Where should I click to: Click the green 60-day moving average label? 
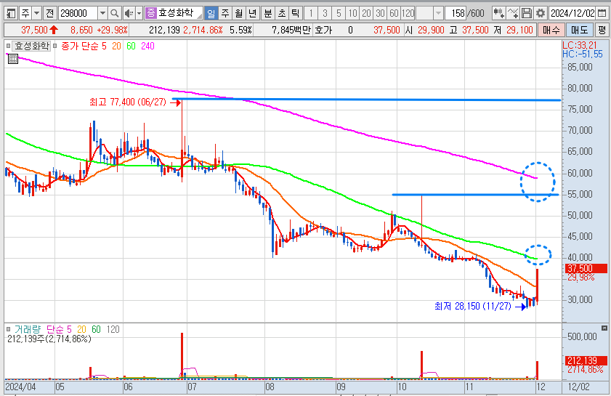tap(131, 46)
